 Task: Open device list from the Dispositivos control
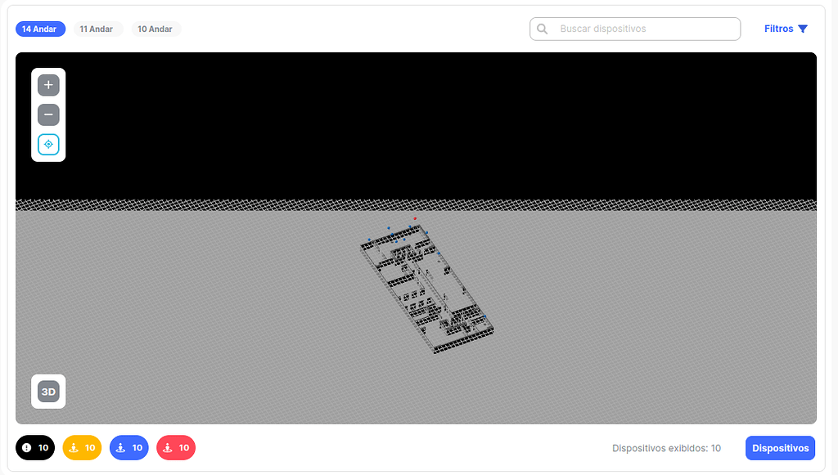coord(779,448)
